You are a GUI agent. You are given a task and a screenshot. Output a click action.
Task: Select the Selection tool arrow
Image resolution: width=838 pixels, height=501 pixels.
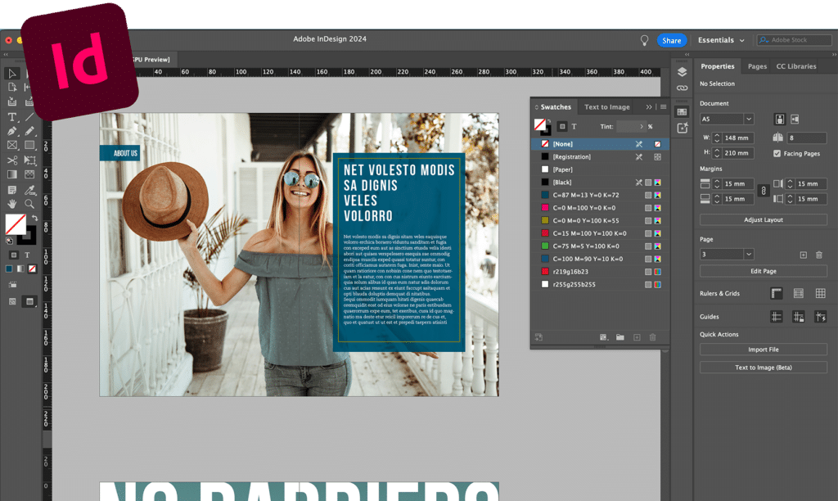pyautogui.click(x=11, y=73)
